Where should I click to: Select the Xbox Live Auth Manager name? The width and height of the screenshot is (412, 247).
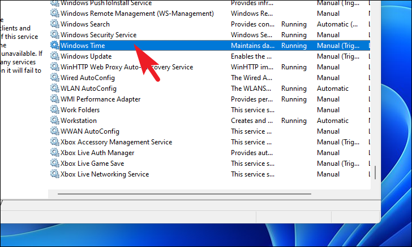click(97, 153)
